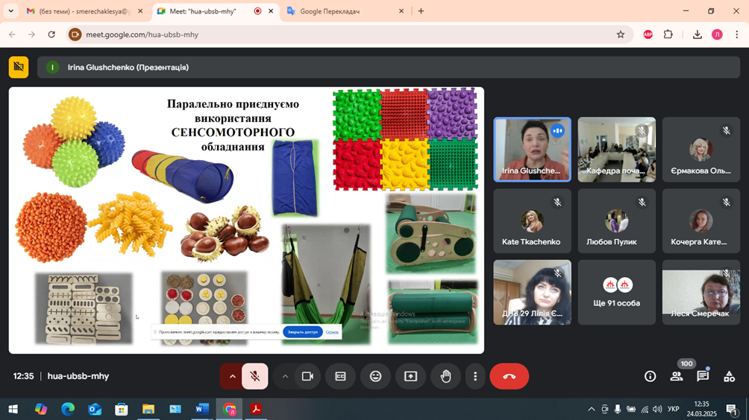Open the emoji reactions panel

point(375,377)
